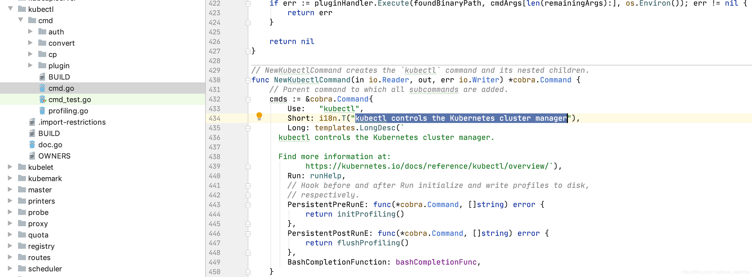752x277 pixels.
Task: Click the kubernetes.io docs URL in code
Action: 427,166
